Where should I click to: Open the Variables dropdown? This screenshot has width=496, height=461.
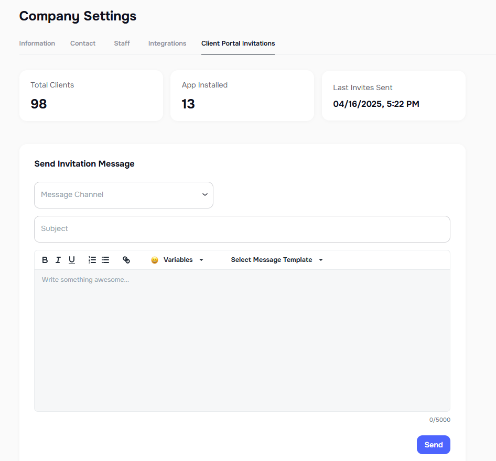(x=178, y=259)
